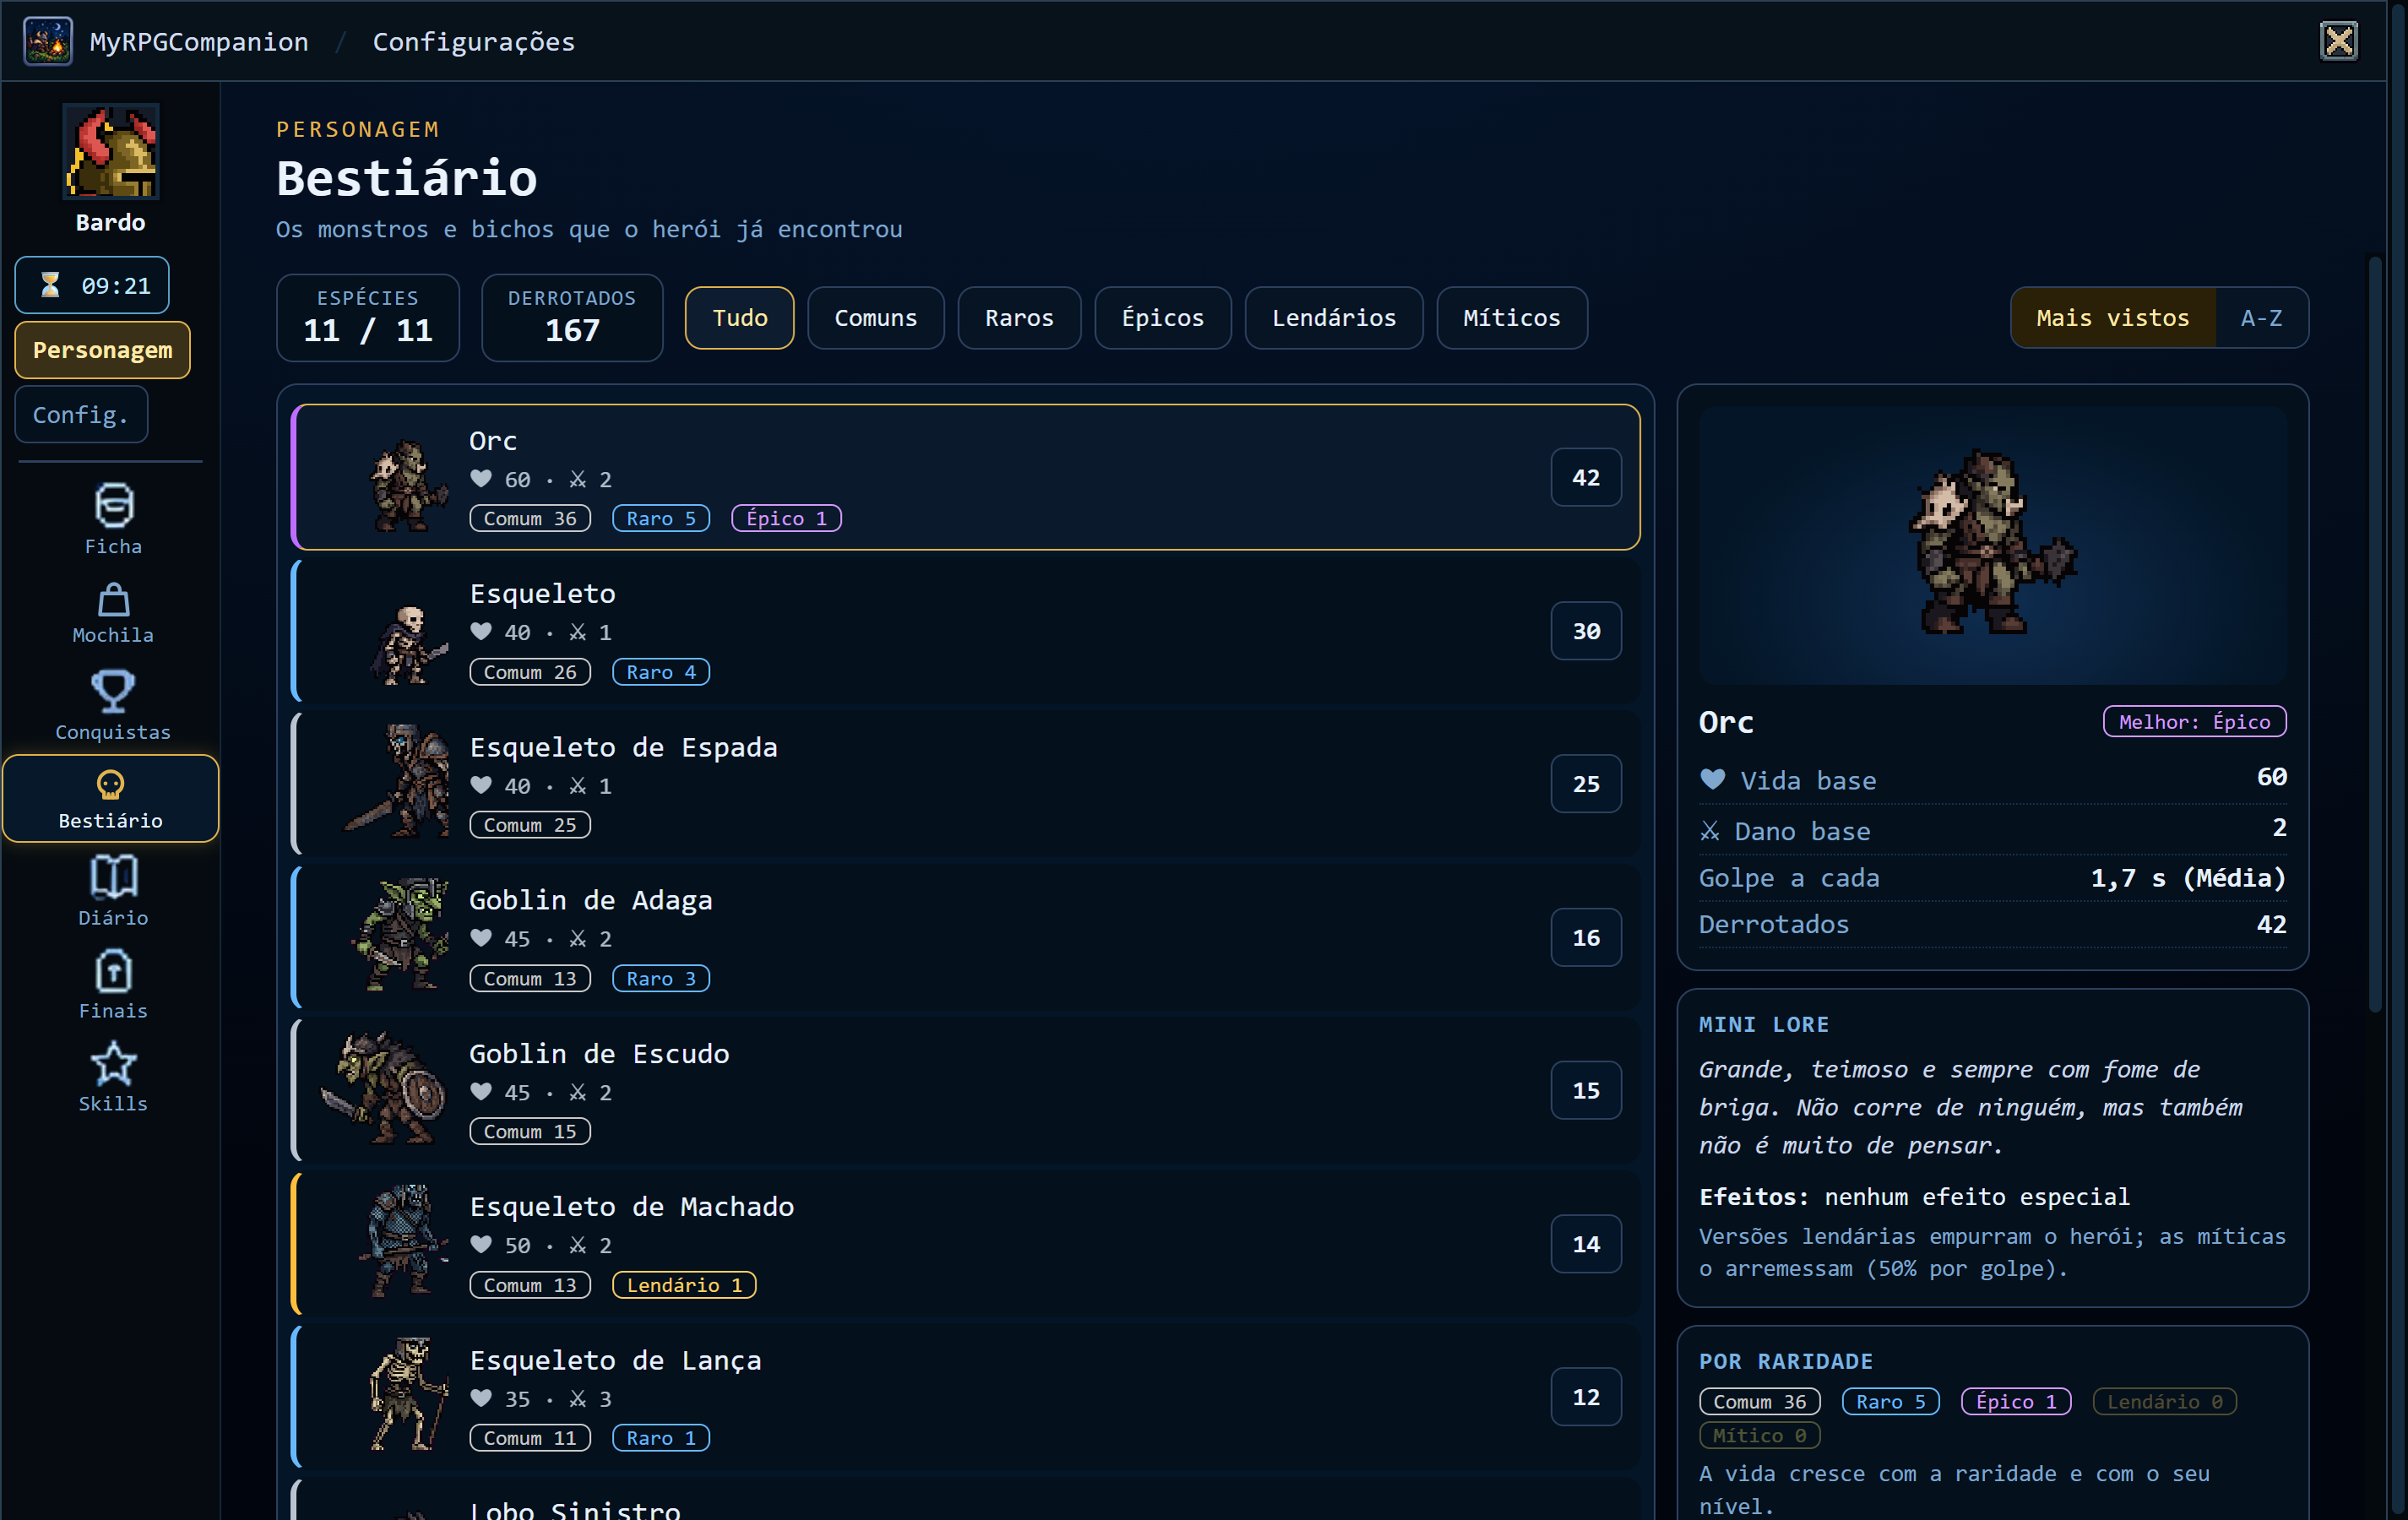Screen dimensions: 2408x1520
Task: Click the page vertical scrollbar
Action: coord(2376,636)
